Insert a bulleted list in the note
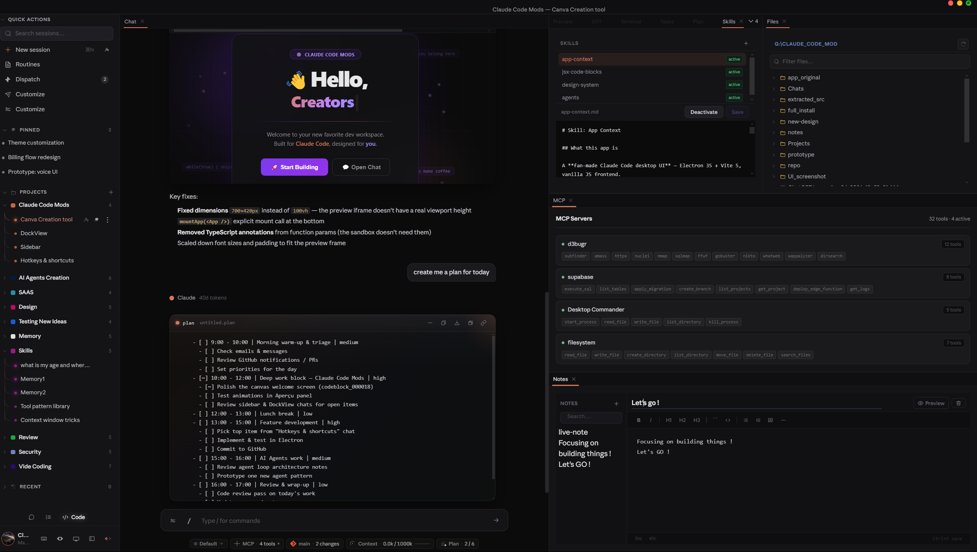This screenshot has width=977, height=552. click(746, 420)
